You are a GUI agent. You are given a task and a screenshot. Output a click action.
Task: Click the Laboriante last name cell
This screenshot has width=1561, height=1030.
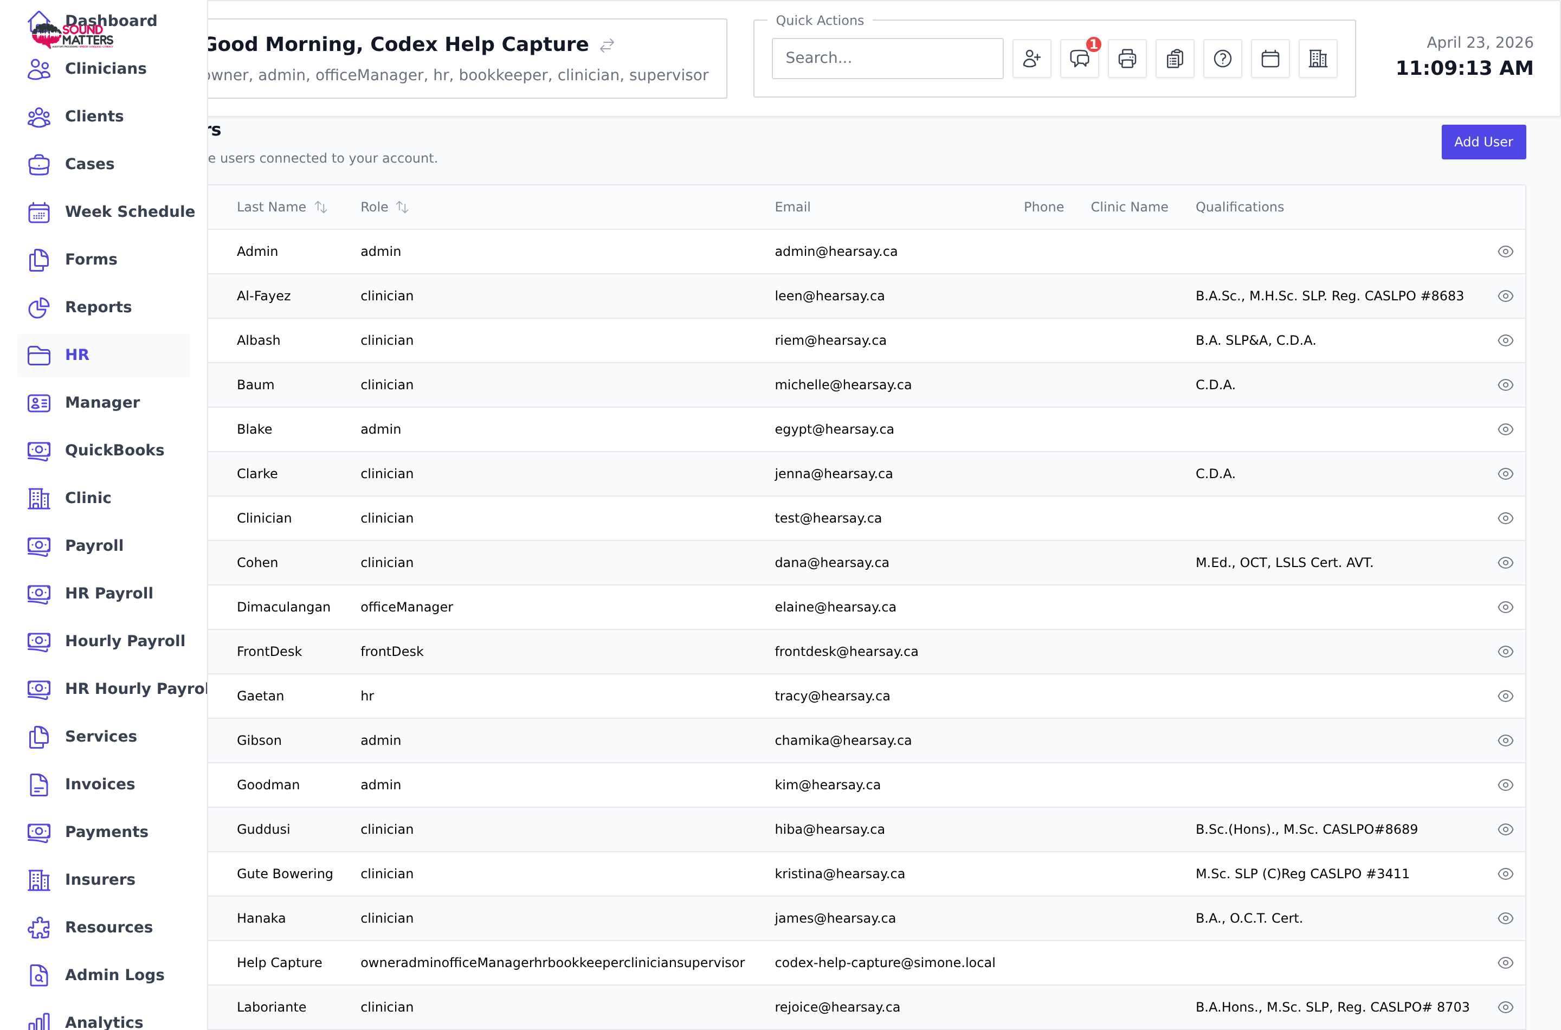271,1007
